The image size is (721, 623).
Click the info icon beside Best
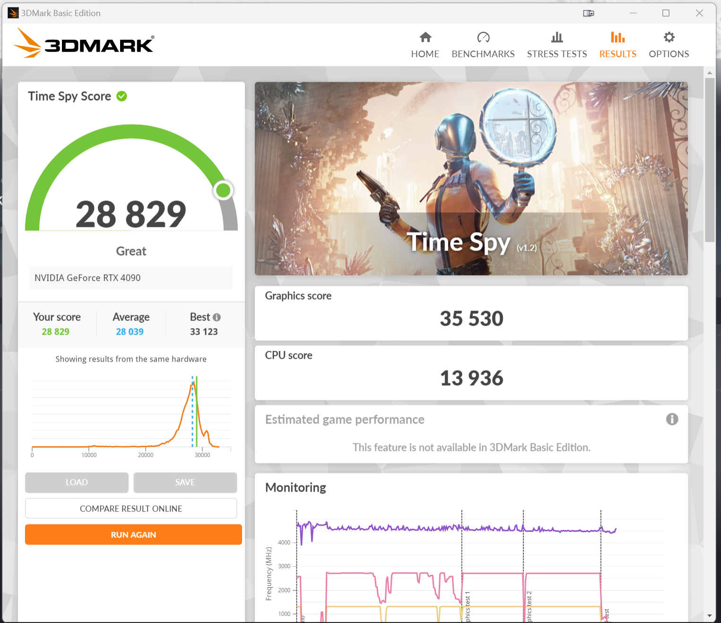(x=217, y=317)
